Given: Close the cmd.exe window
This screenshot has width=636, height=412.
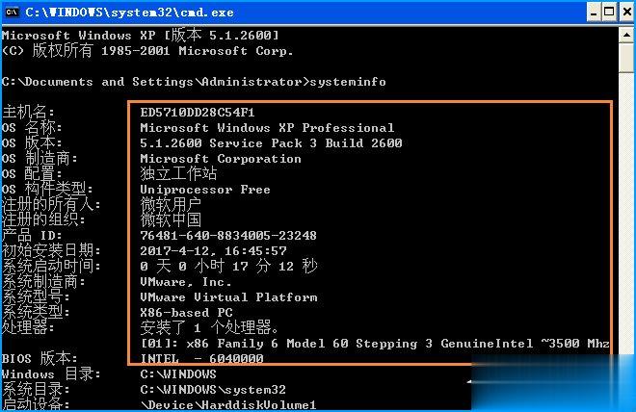Looking at the screenshot, I should 626,13.
